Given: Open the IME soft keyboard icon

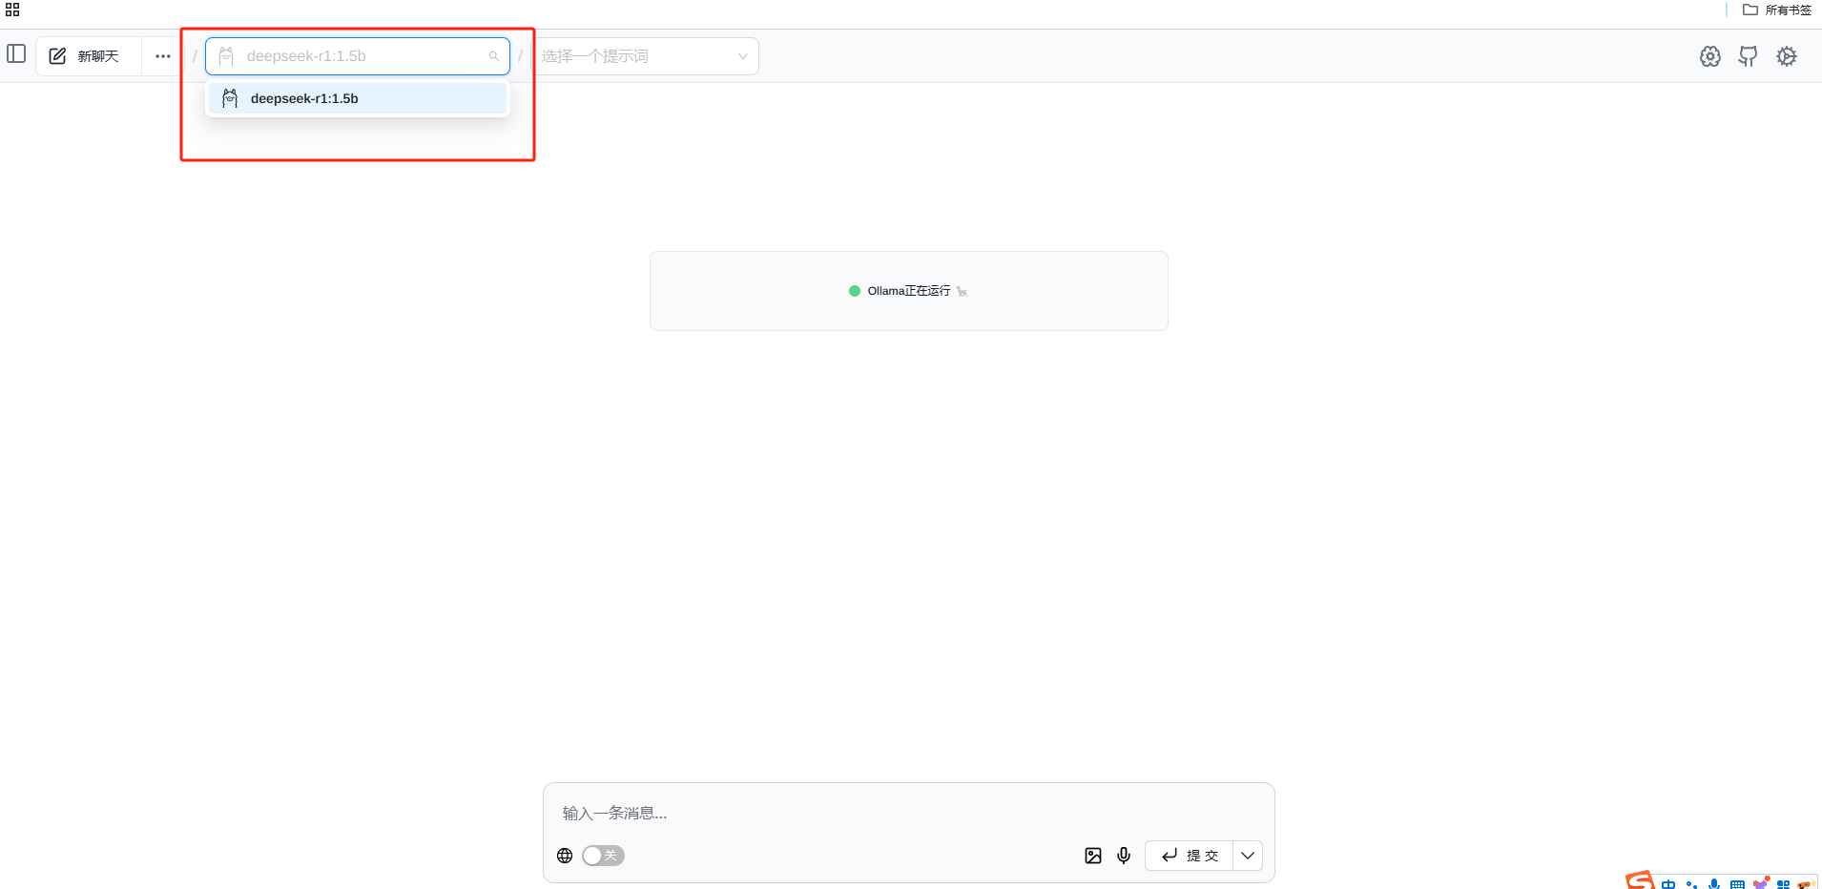Looking at the screenshot, I should [x=1737, y=884].
